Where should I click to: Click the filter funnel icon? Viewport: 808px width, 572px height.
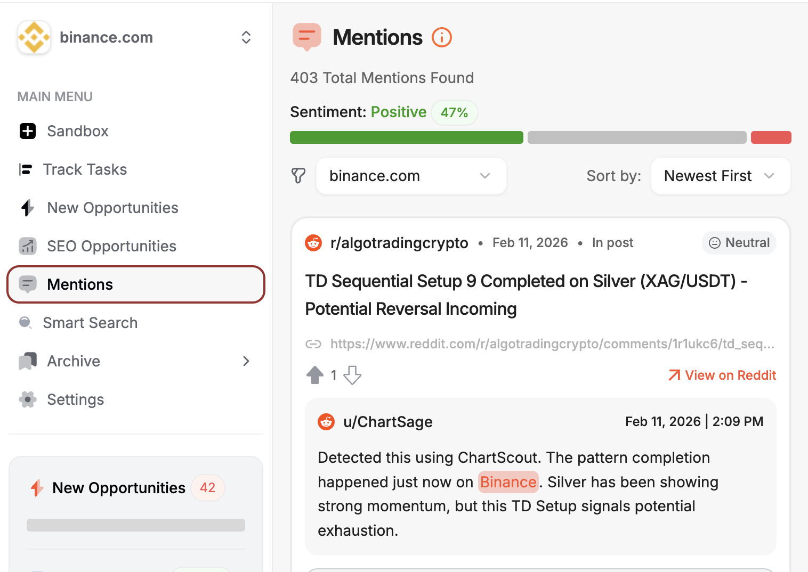coord(298,176)
